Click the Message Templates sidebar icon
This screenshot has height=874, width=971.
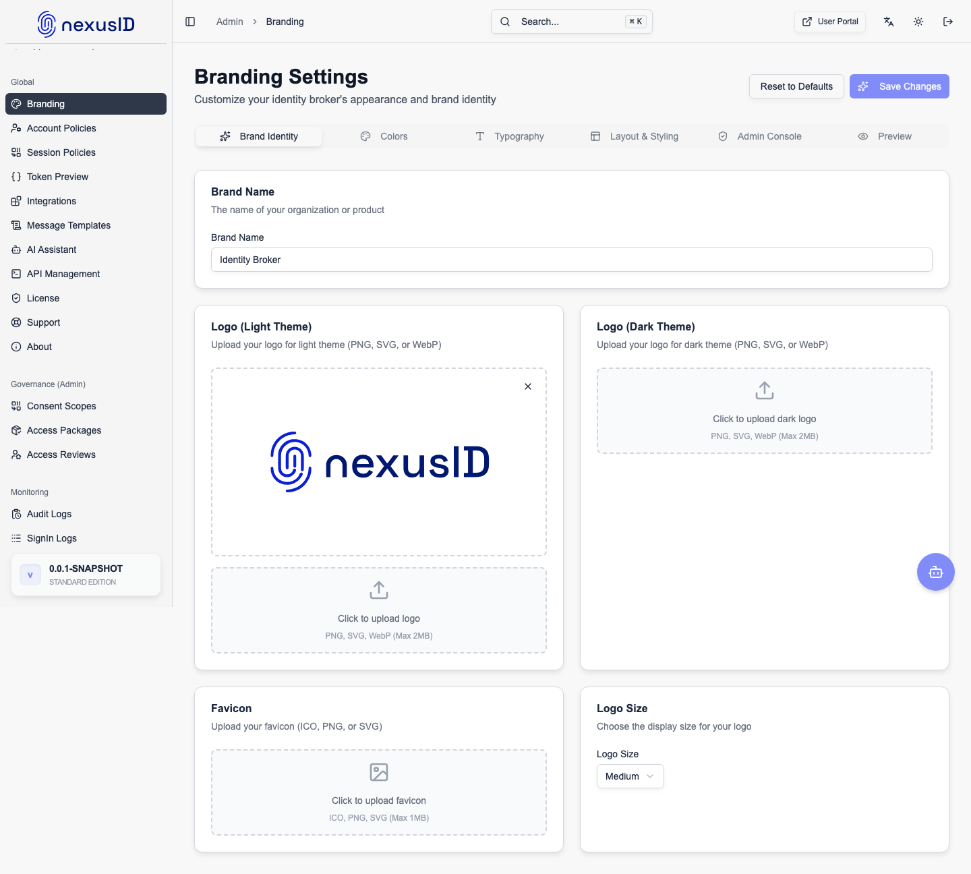pyautogui.click(x=16, y=225)
